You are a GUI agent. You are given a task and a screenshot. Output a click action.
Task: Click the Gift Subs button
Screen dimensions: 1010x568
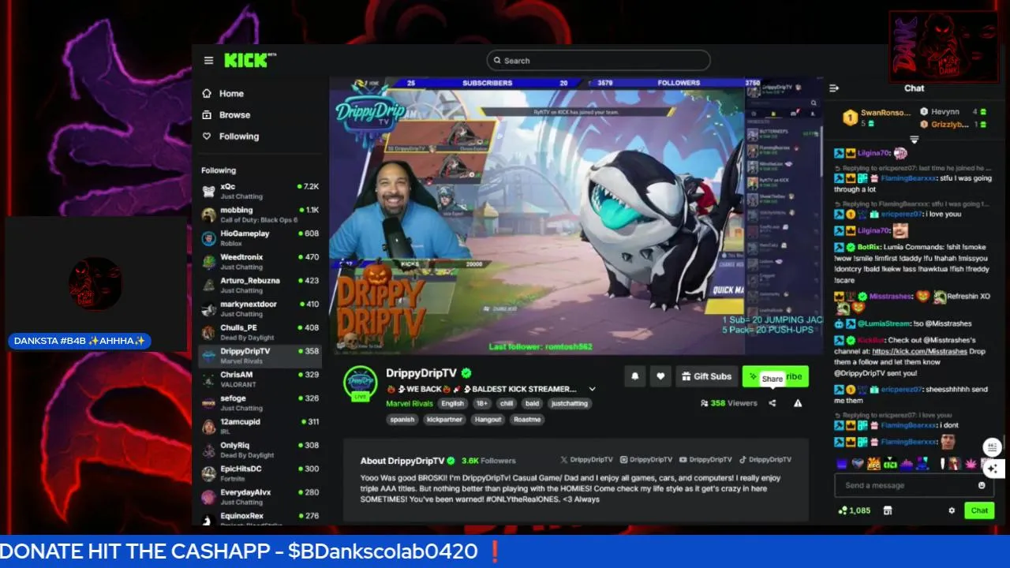tap(707, 377)
